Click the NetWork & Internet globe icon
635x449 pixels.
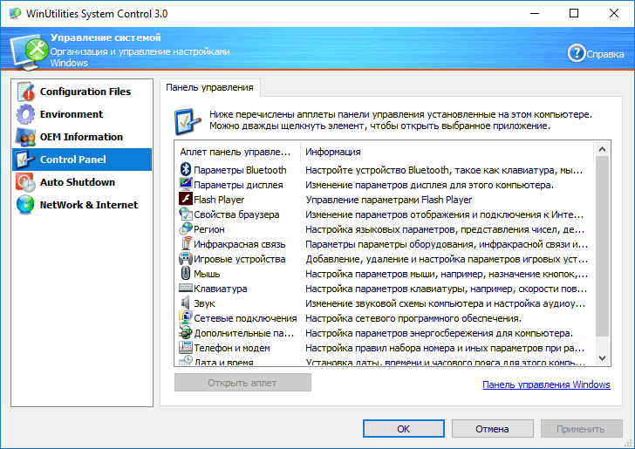coord(25,205)
